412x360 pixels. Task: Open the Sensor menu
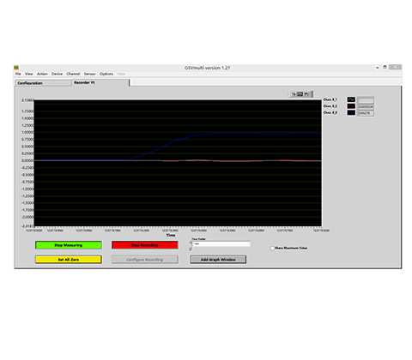(x=89, y=74)
